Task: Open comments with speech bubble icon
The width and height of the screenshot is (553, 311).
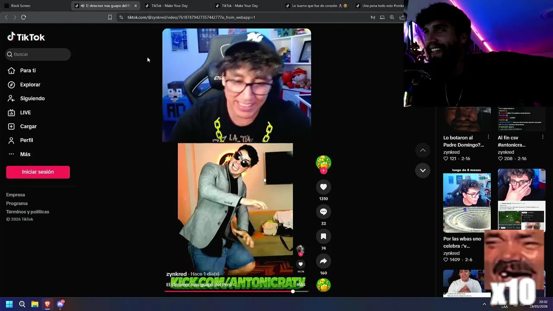Action: [323, 212]
